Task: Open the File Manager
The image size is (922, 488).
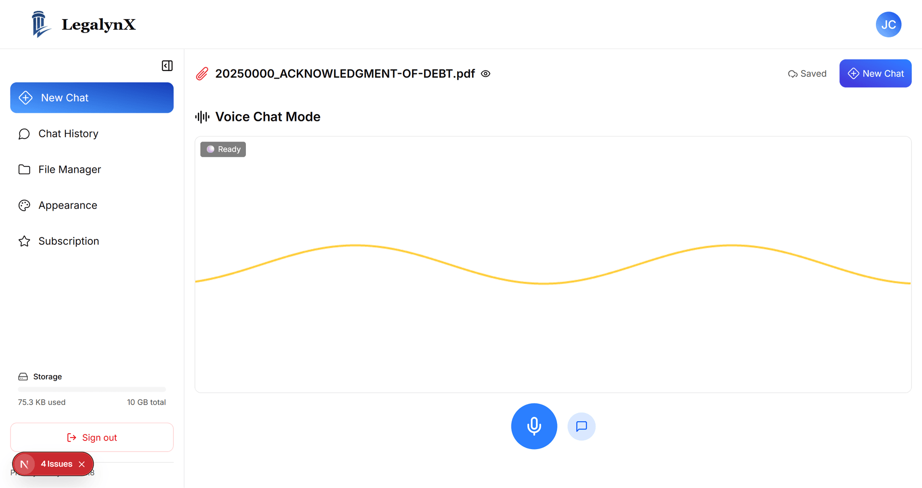Action: pos(70,170)
